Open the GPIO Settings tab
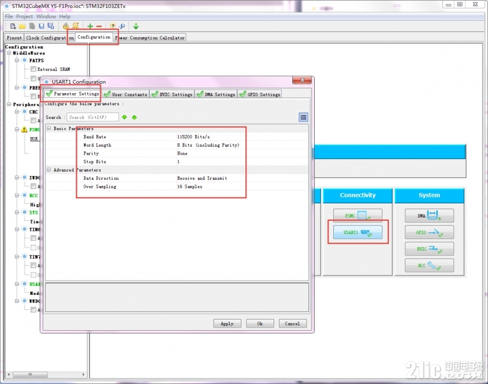Image resolution: width=488 pixels, height=384 pixels. pos(260,94)
